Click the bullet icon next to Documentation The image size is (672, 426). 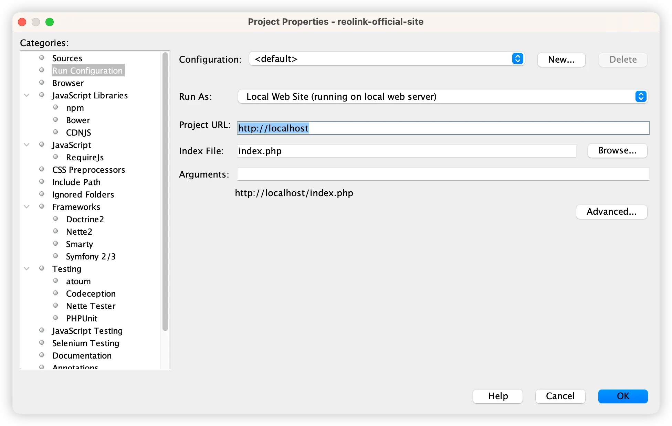click(42, 355)
